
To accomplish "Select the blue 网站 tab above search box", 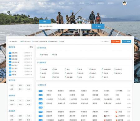I will pyautogui.click(x=45, y=22).
